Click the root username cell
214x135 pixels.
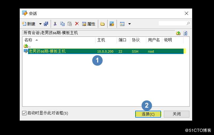(x=151, y=51)
